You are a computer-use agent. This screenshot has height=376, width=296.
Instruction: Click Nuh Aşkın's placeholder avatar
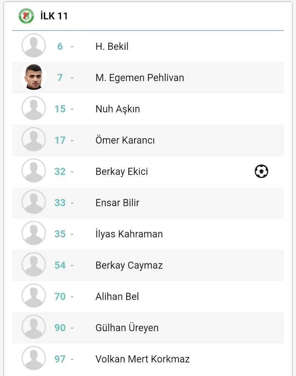click(33, 108)
